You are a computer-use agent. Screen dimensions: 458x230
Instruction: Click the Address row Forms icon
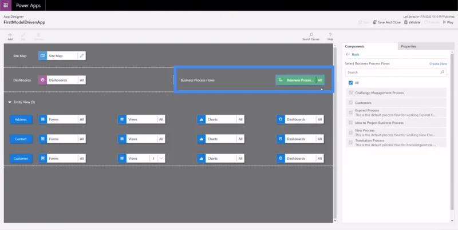pos(42,119)
